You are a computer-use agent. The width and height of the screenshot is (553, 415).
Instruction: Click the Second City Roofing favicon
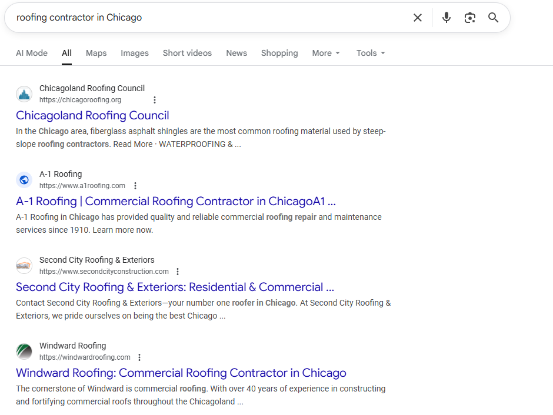pos(24,266)
